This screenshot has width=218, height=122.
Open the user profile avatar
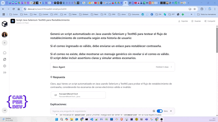[x=5, y=35]
